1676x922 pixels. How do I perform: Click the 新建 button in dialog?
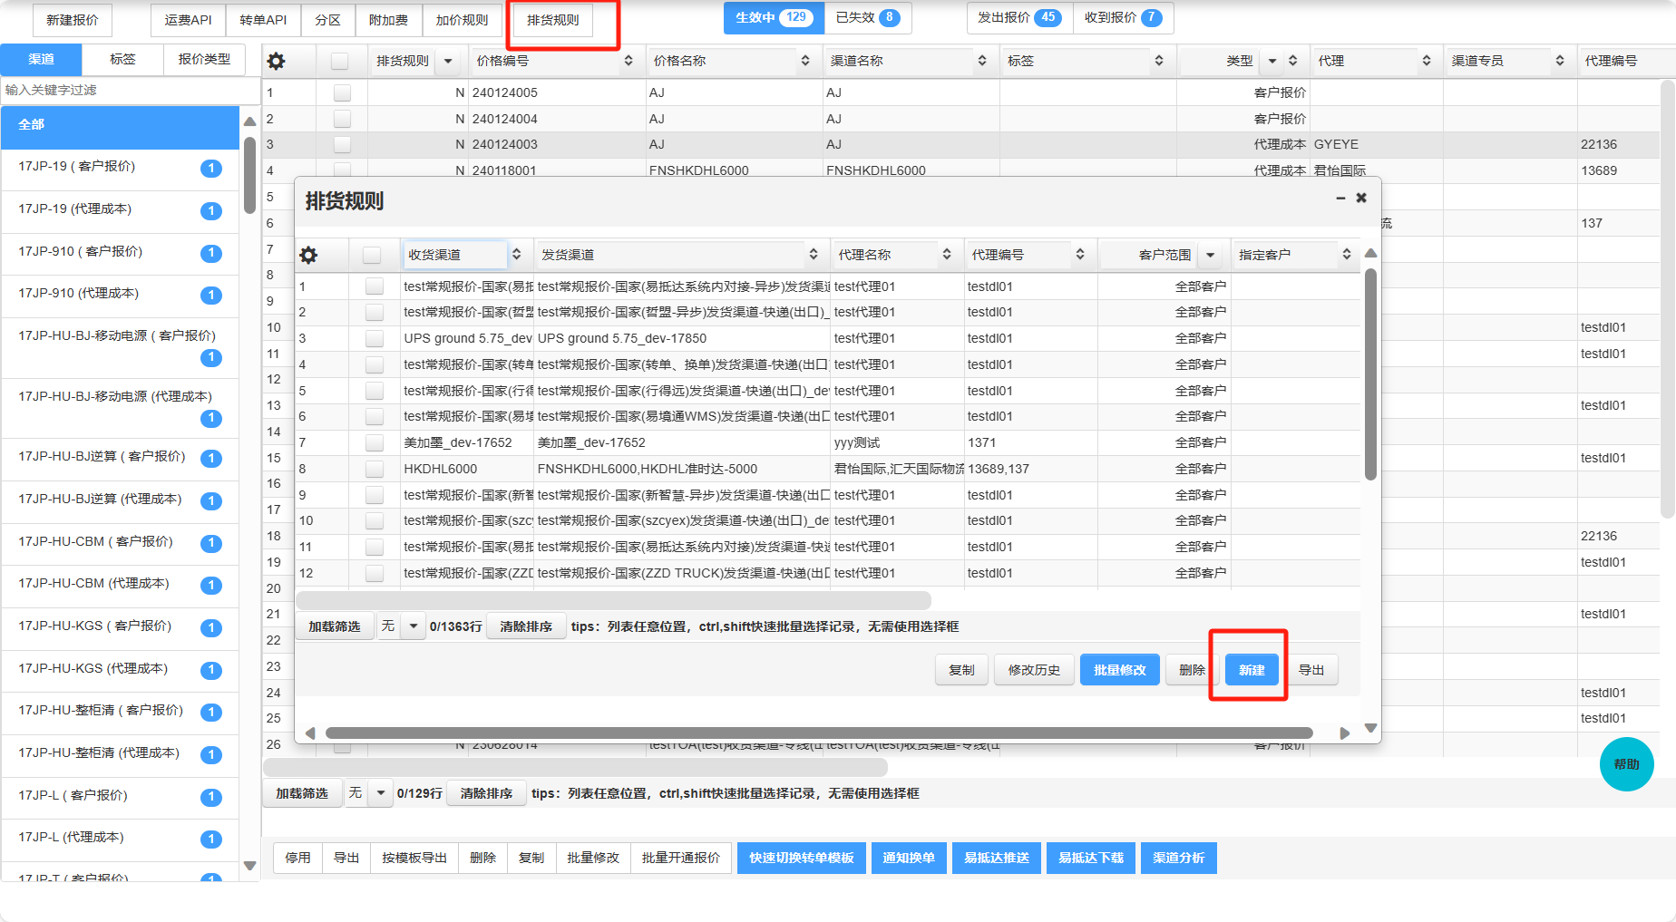point(1252,670)
